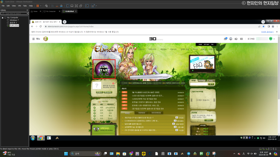Toggle the library sidebar view icon
280x157 pixels.
point(68,6)
